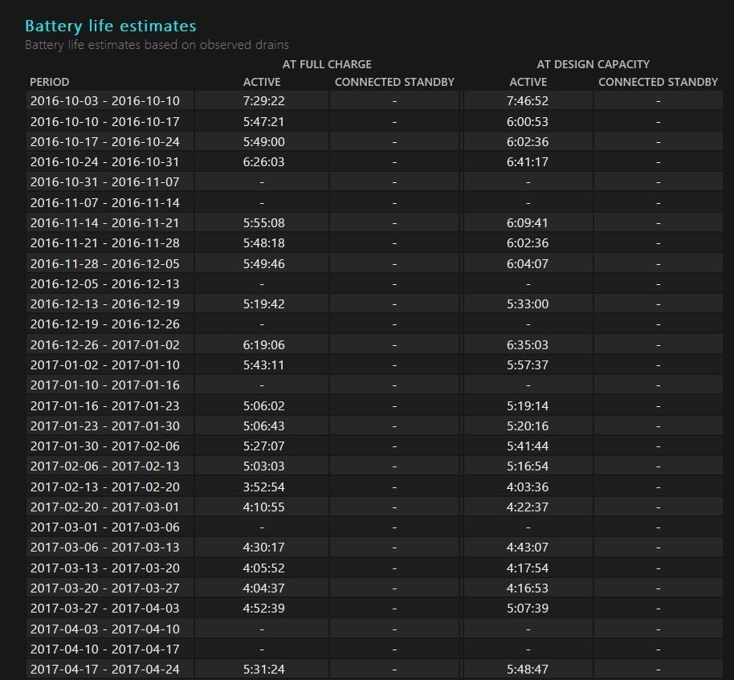Click the 5:48:47 value in last row

tap(528, 669)
